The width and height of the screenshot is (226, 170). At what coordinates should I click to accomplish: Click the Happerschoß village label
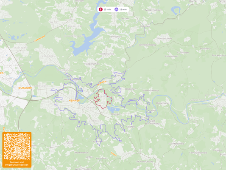click(x=92, y=64)
